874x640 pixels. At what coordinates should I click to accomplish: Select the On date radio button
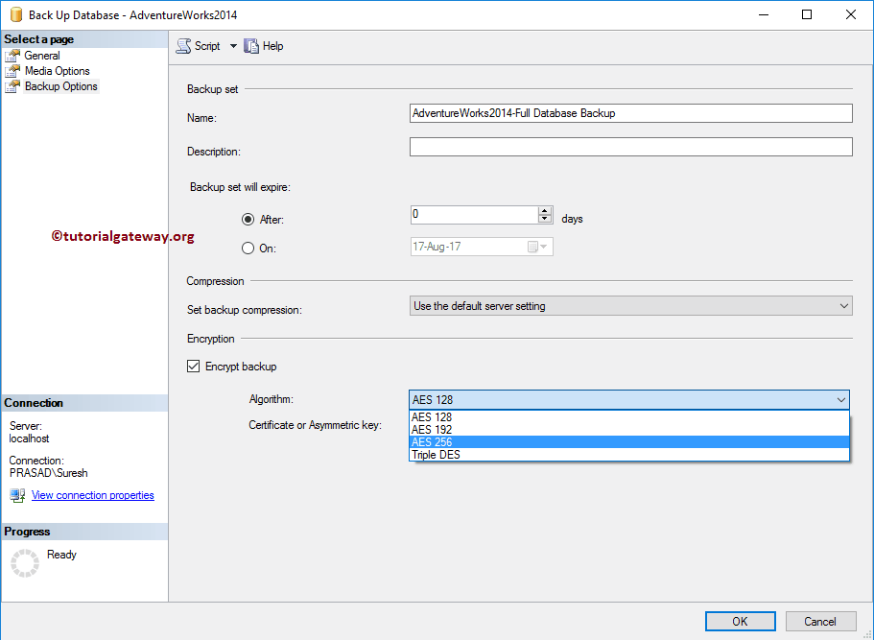pyautogui.click(x=248, y=248)
